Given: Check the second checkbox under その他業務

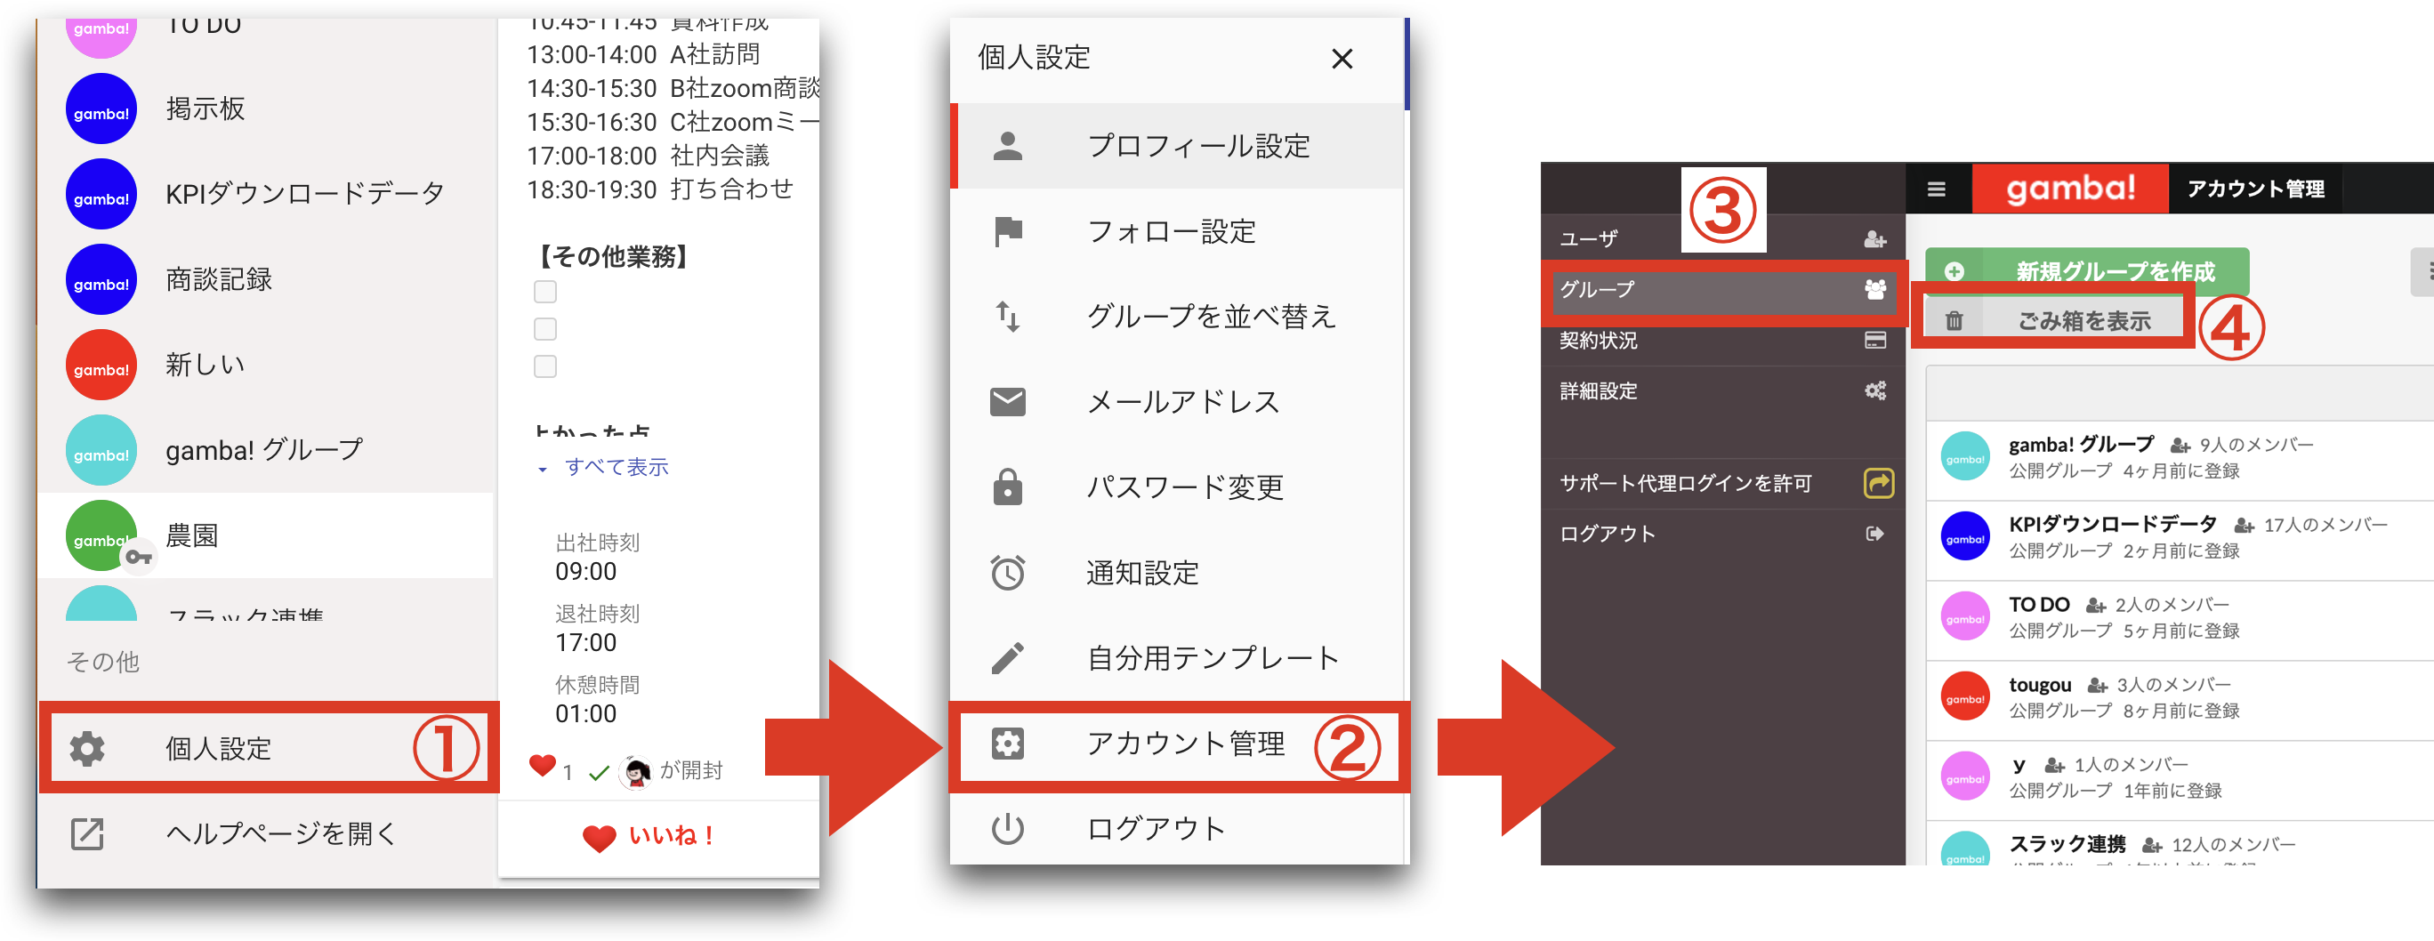Looking at the screenshot, I should 545,329.
